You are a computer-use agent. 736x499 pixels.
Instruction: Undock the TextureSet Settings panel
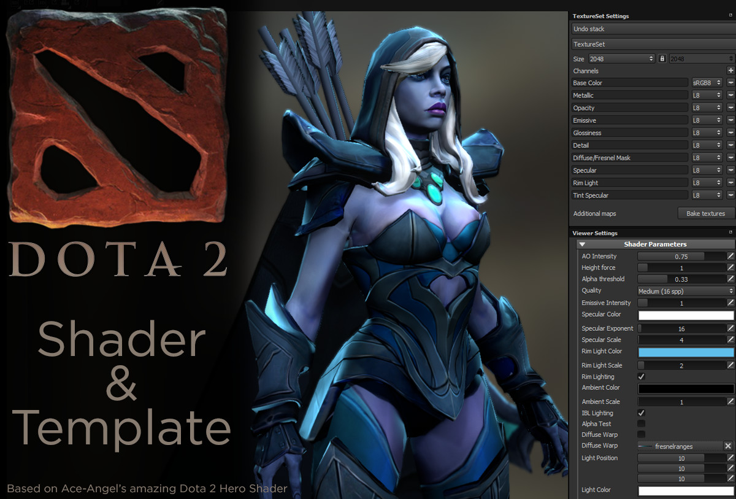click(730, 16)
